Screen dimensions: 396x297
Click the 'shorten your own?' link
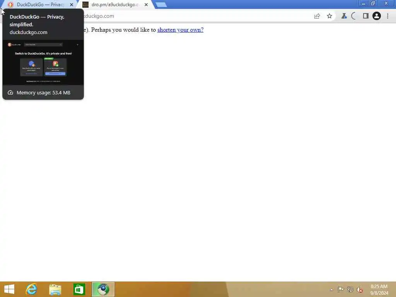180,30
